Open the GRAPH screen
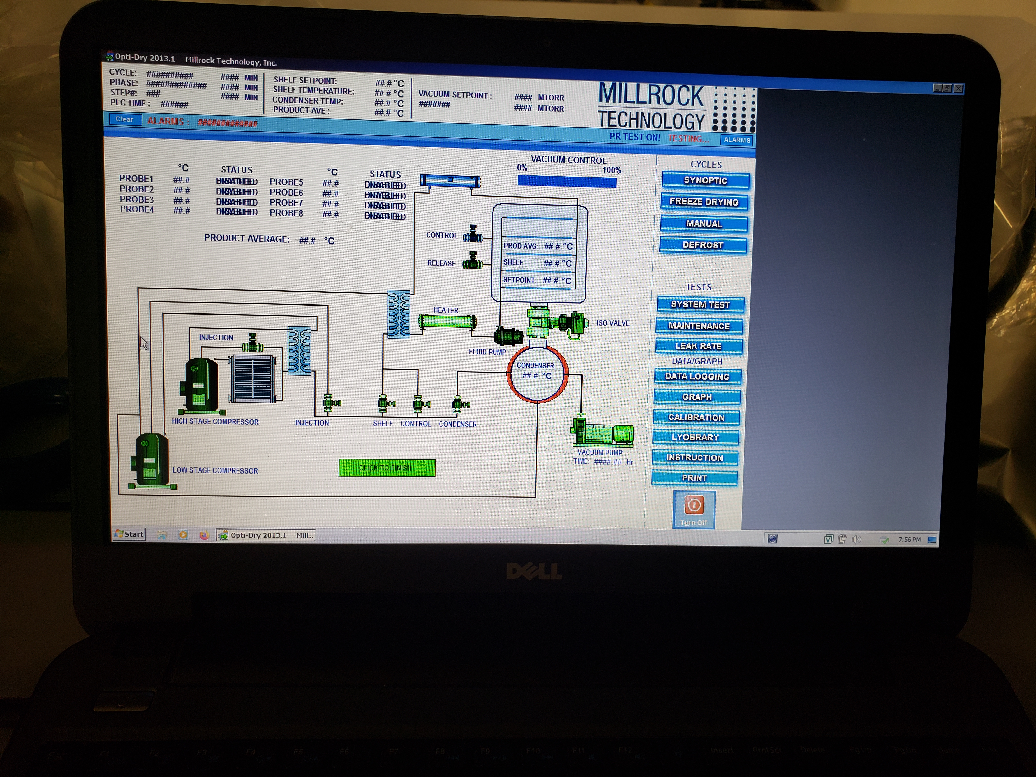 697,397
